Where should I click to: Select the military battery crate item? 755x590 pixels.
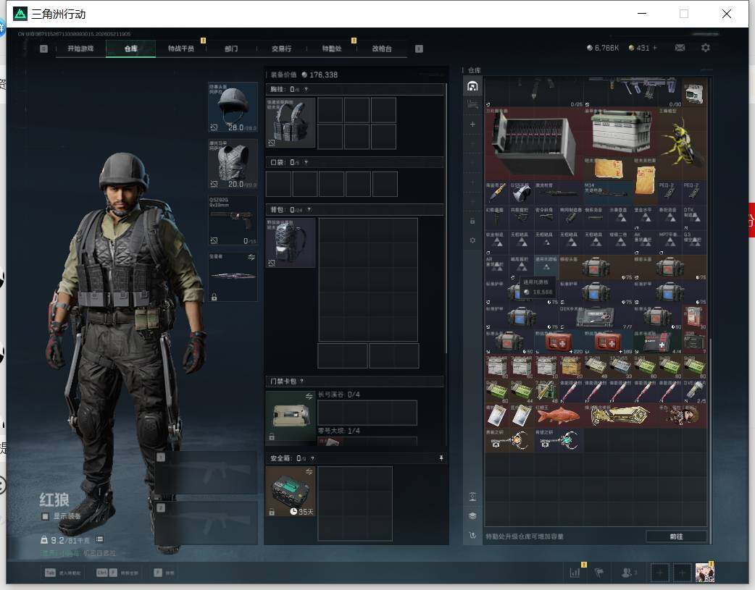pyautogui.click(x=620, y=132)
